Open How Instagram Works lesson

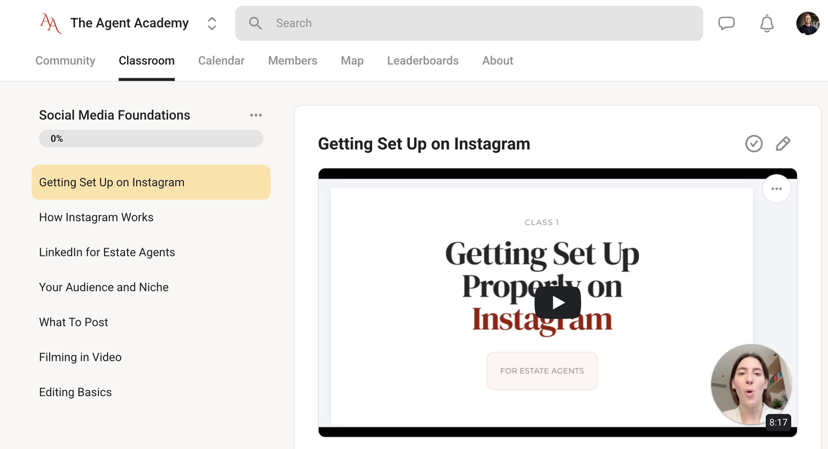coord(96,218)
